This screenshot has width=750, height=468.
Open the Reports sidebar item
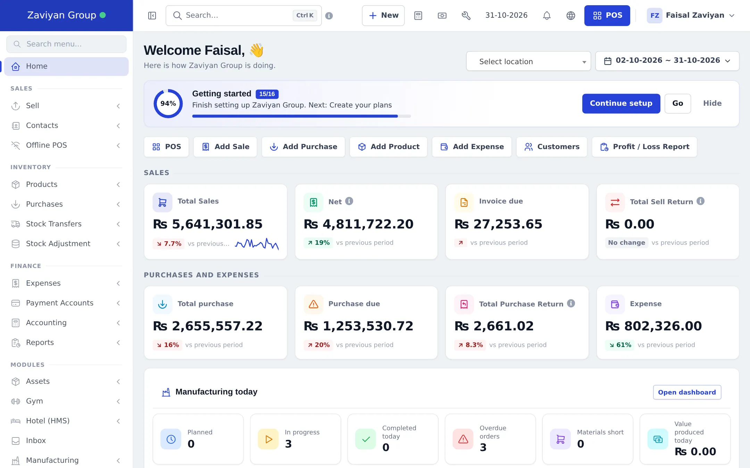click(x=67, y=343)
